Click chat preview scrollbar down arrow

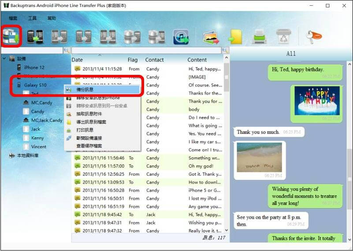350,239
